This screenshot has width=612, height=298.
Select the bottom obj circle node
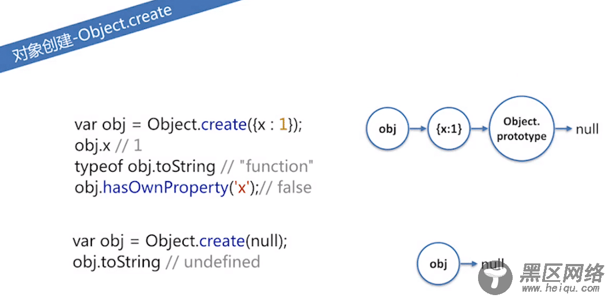pyautogui.click(x=438, y=264)
